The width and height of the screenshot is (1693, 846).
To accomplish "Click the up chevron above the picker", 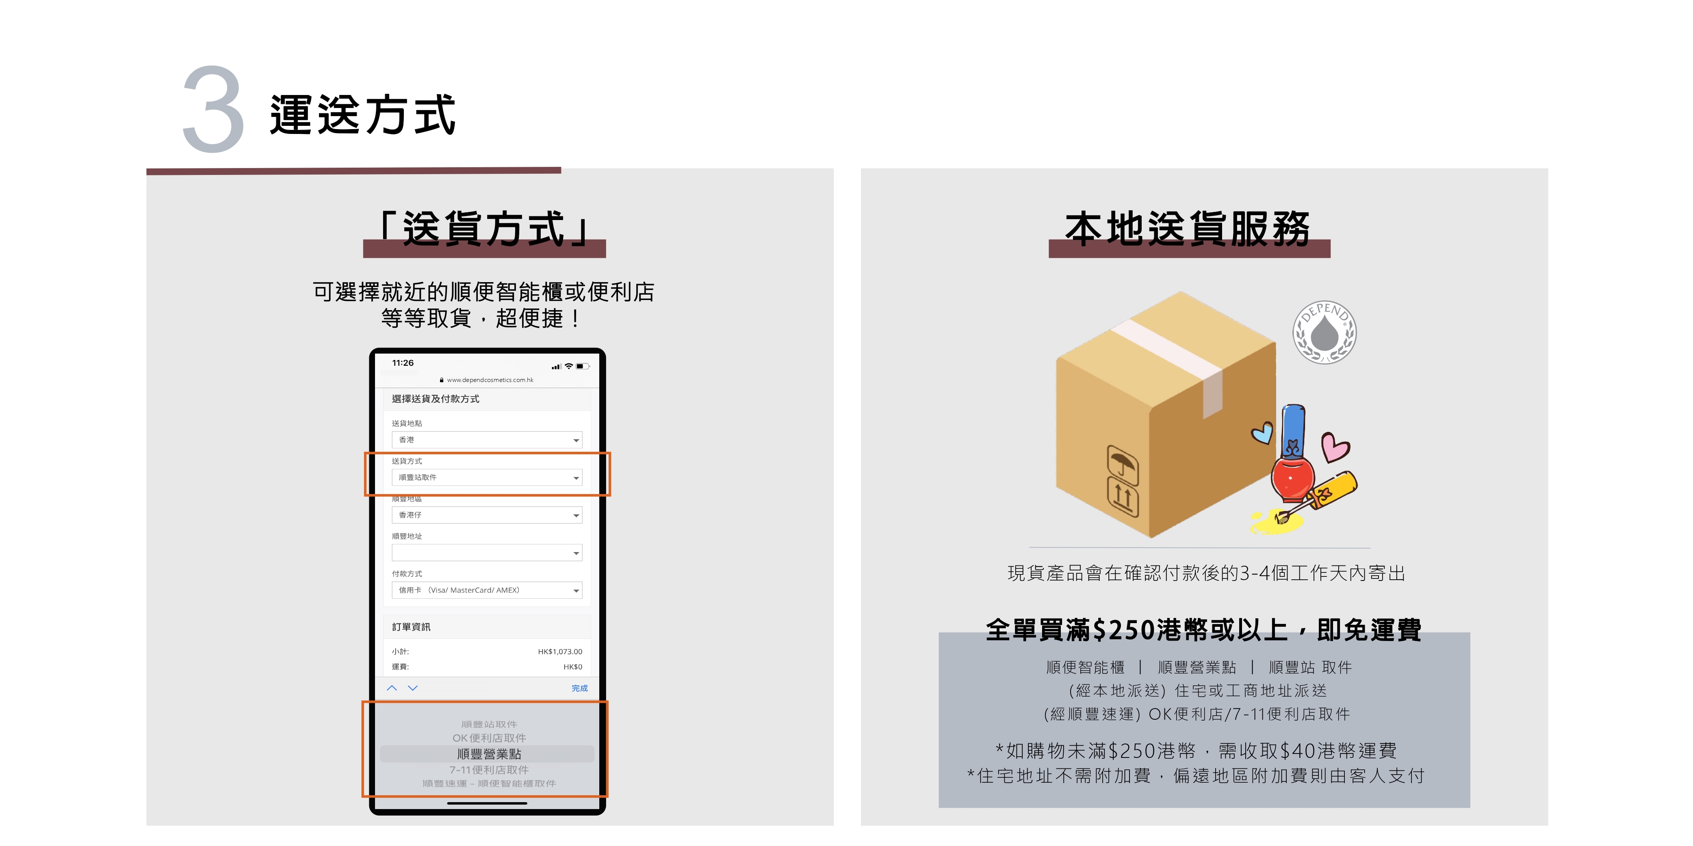I will pos(392,688).
